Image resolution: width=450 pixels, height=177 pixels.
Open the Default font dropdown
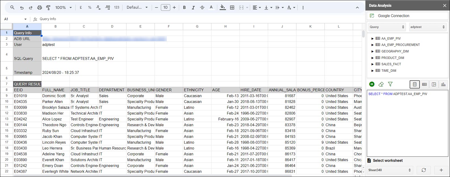pos(137,8)
